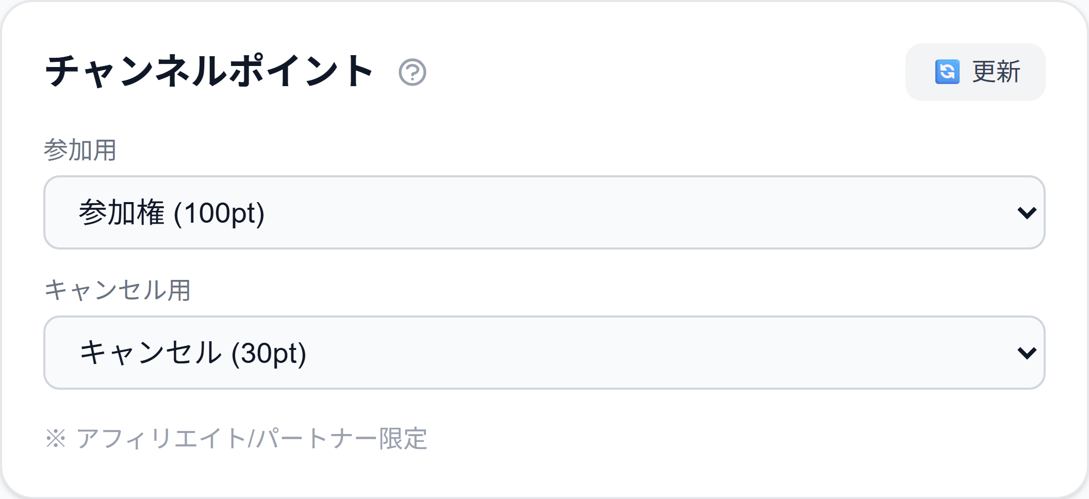Screen dimensions: 1089x499
Task: Open the キャンセル (30pt) dropdown
Action: pyautogui.click(x=544, y=353)
